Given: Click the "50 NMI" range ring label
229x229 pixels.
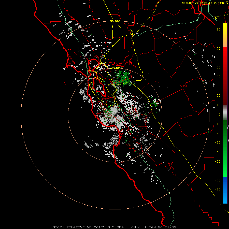Looking at the screenshot, I should pyautogui.click(x=115, y=68).
